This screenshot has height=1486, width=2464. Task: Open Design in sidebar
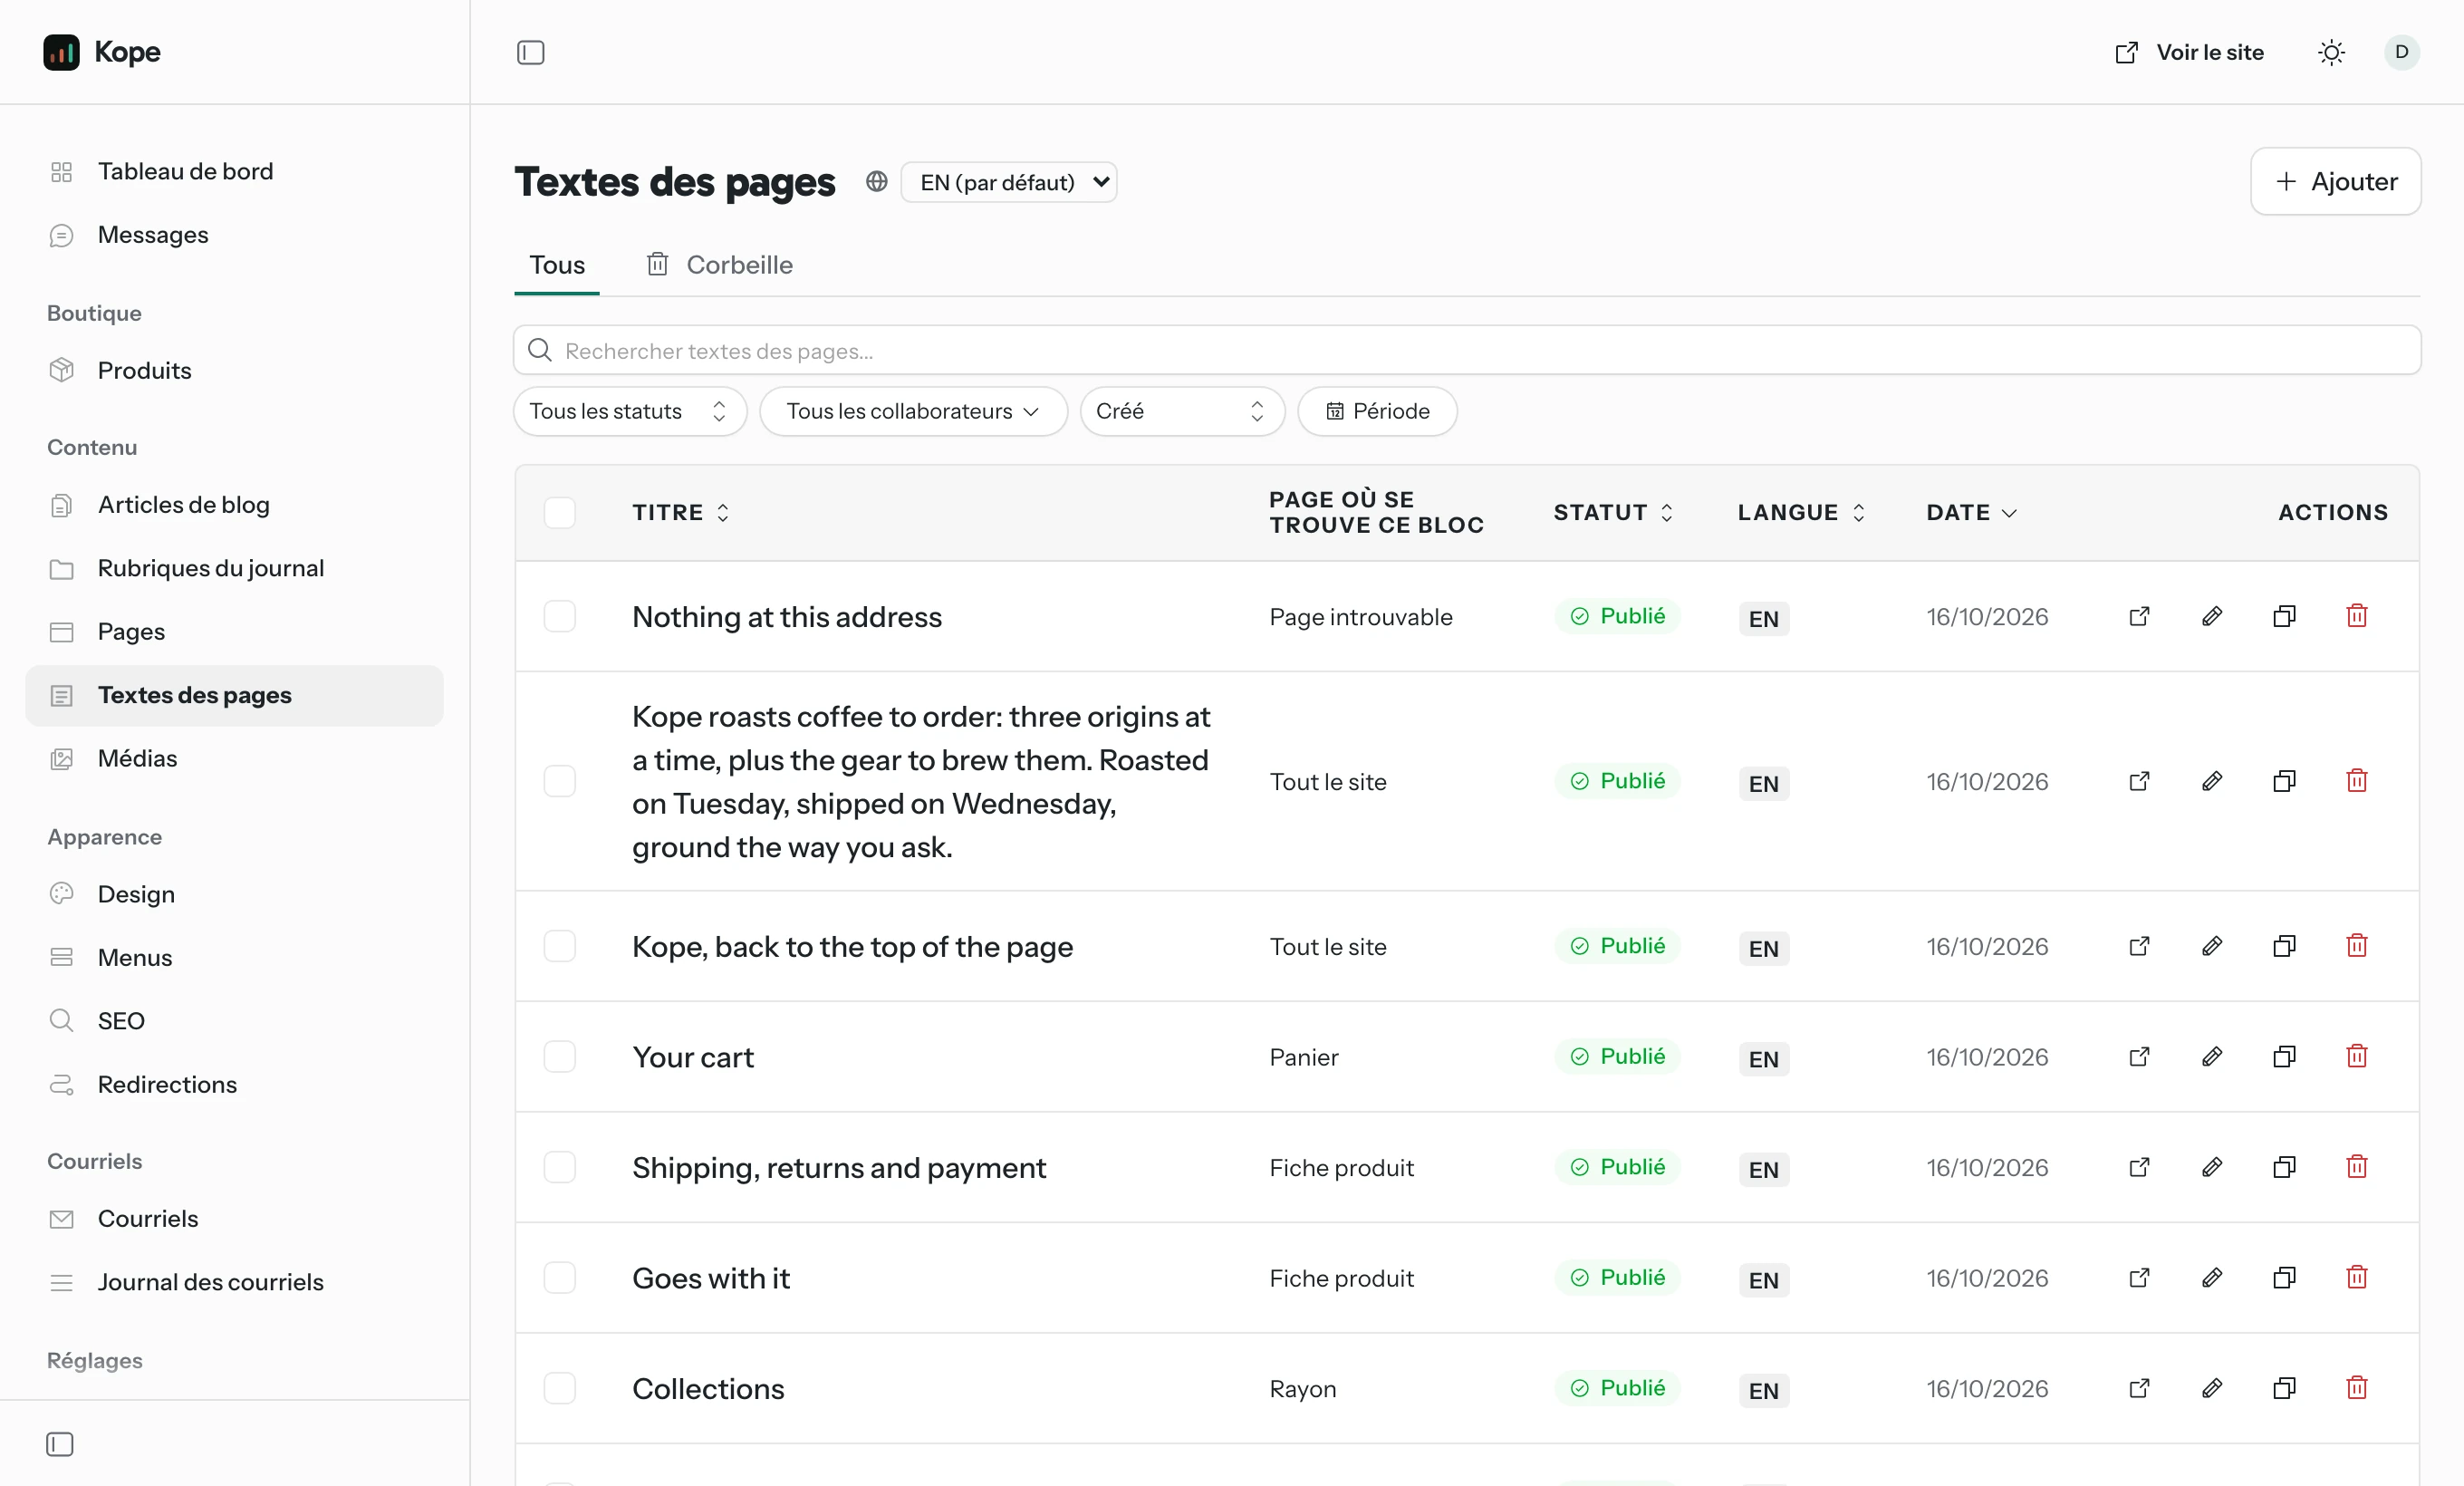[x=235, y=894]
